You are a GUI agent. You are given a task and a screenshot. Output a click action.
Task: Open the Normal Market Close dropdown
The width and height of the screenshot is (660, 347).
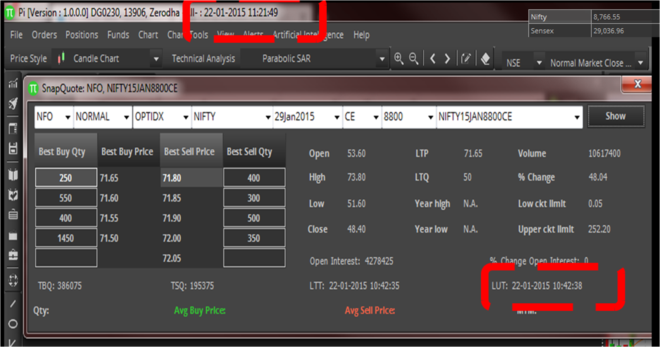click(x=640, y=63)
